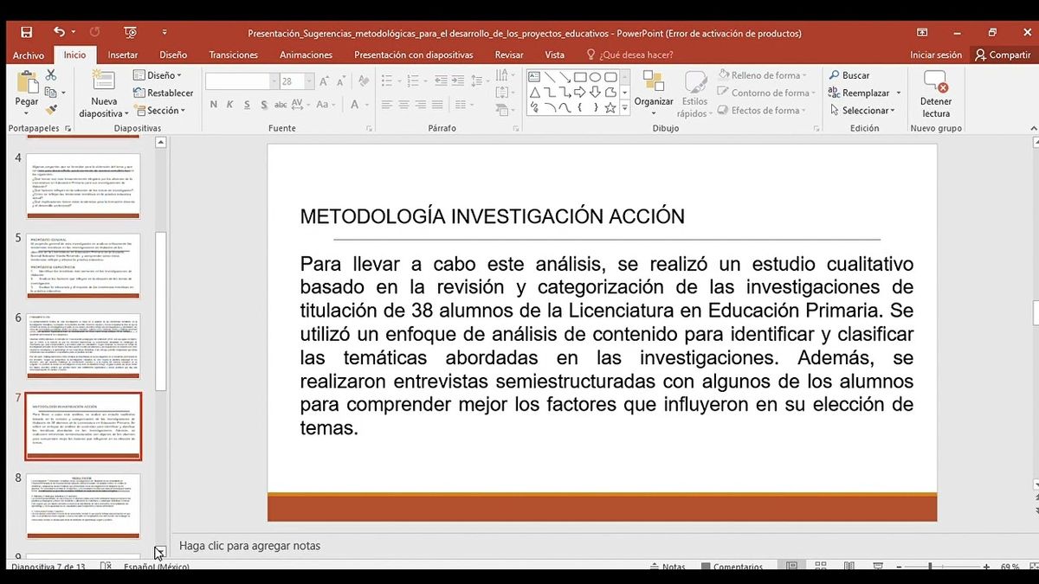Justify the text
The width and height of the screenshot is (1039, 584).
pyautogui.click(x=437, y=105)
